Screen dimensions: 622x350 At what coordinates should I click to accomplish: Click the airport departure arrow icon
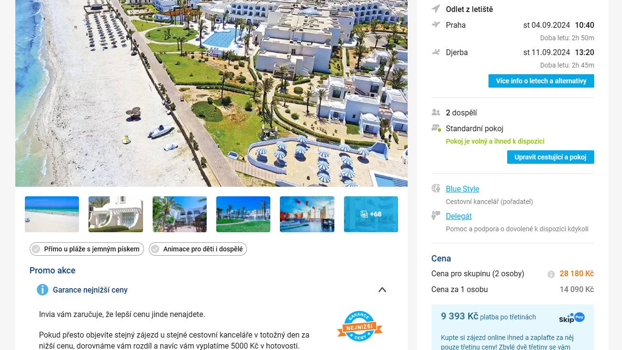[x=435, y=9]
